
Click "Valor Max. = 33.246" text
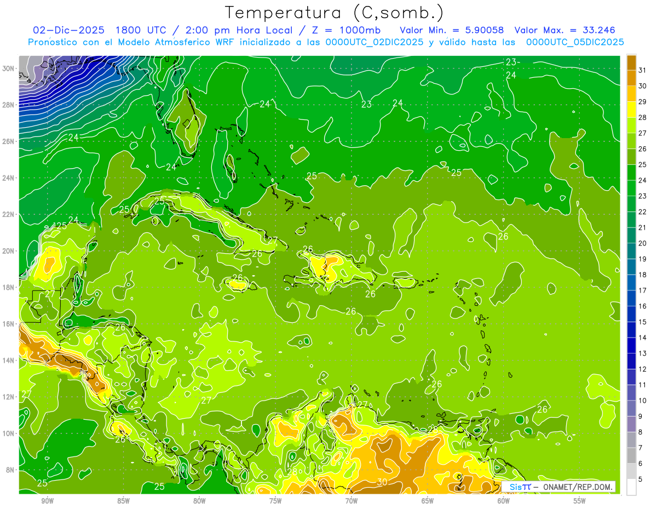[x=564, y=30]
